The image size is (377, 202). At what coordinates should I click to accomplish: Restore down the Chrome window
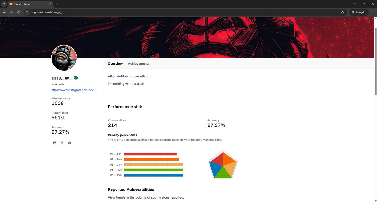click(x=363, y=4)
